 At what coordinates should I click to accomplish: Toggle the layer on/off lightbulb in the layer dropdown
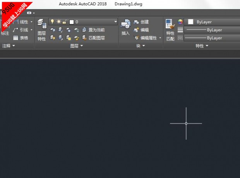52,22
